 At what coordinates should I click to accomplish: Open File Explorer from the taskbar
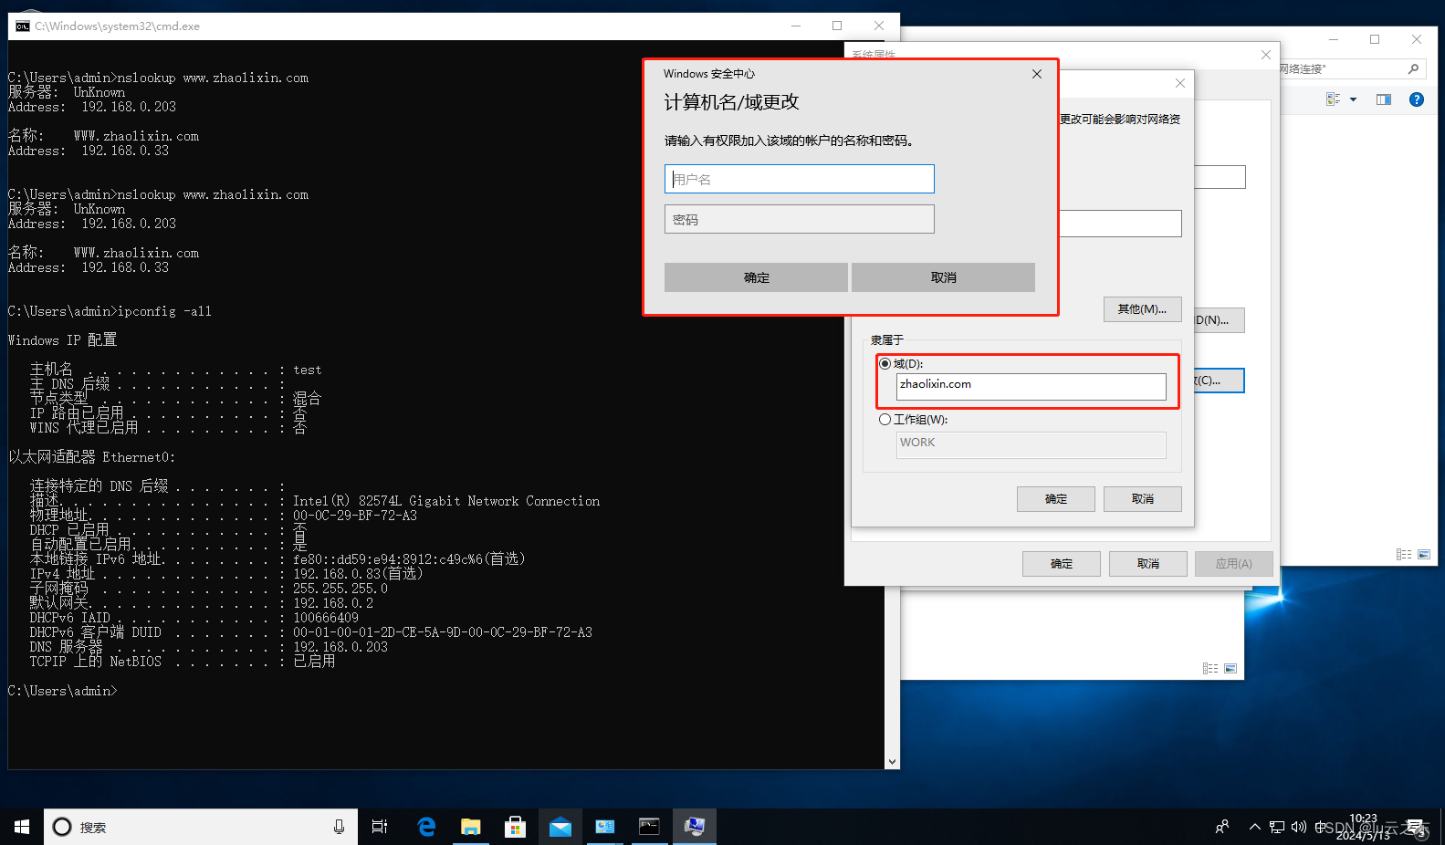point(470,827)
